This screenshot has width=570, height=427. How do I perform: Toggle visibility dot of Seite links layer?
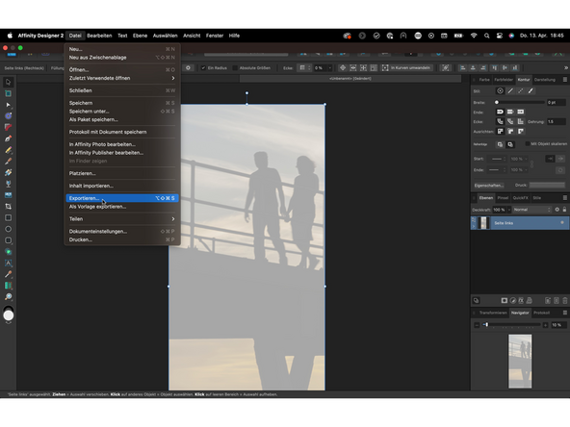(x=562, y=222)
